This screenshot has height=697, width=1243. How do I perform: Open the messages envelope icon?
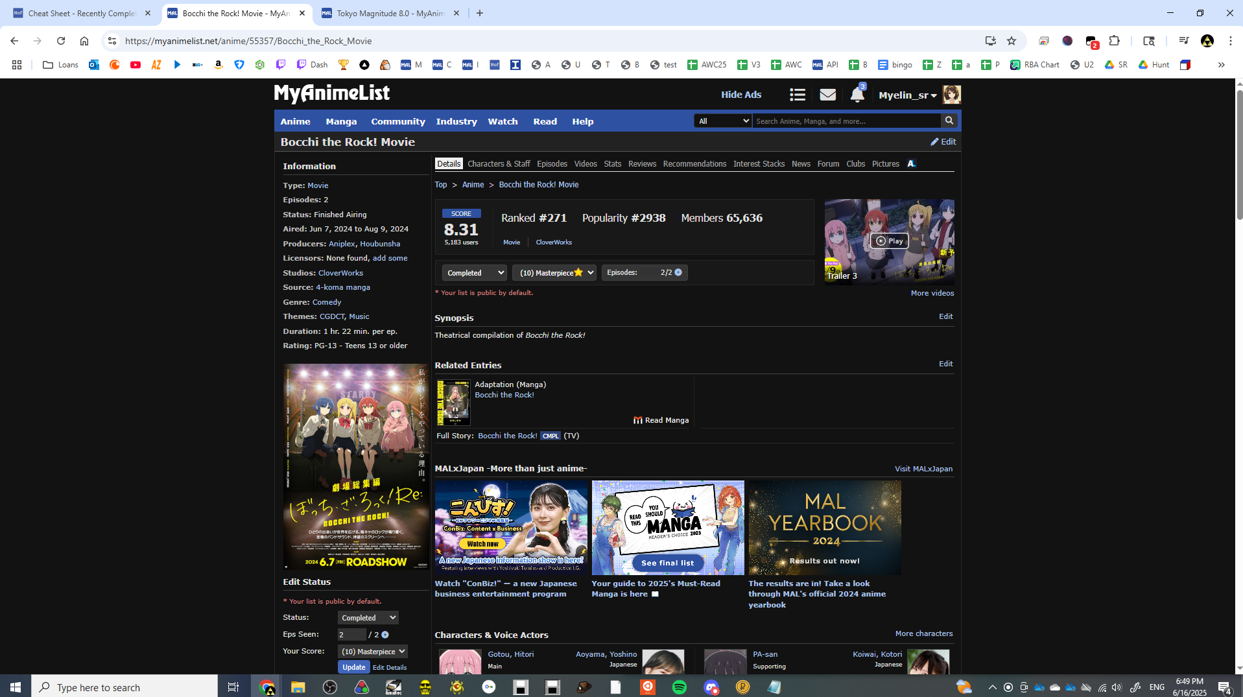[827, 95]
